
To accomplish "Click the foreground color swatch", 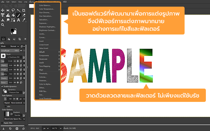I will 13,30.
